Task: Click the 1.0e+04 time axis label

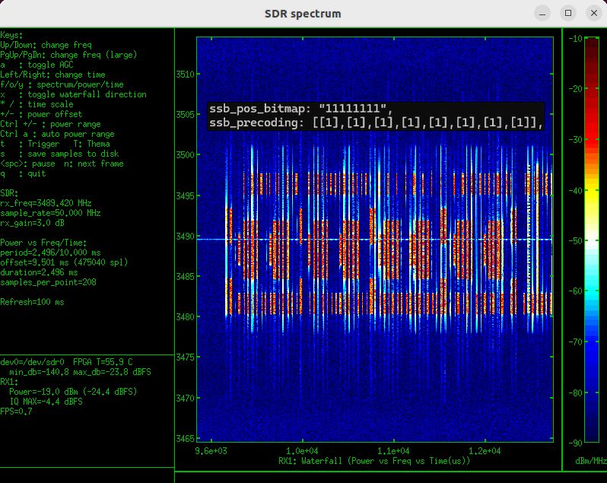Action: tap(302, 451)
